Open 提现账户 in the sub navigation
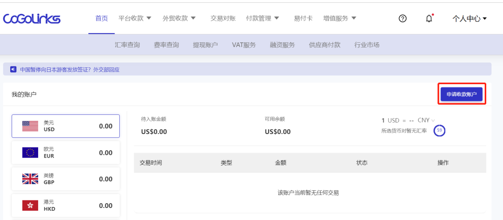503x220 pixels. (205, 45)
